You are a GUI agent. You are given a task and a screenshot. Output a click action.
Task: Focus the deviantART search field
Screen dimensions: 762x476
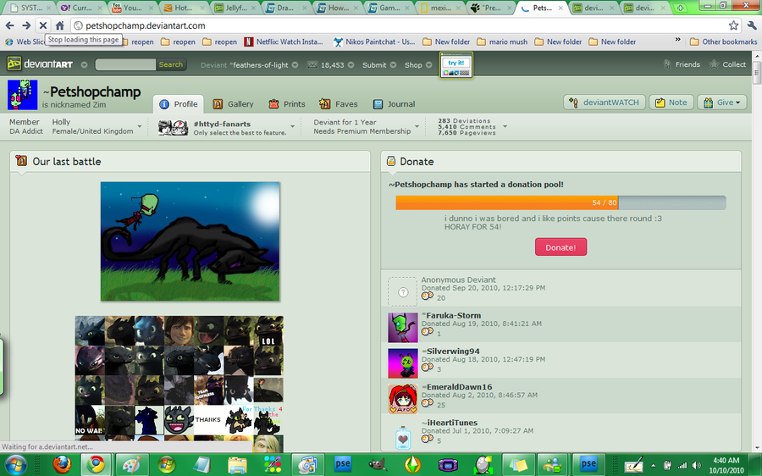point(125,64)
